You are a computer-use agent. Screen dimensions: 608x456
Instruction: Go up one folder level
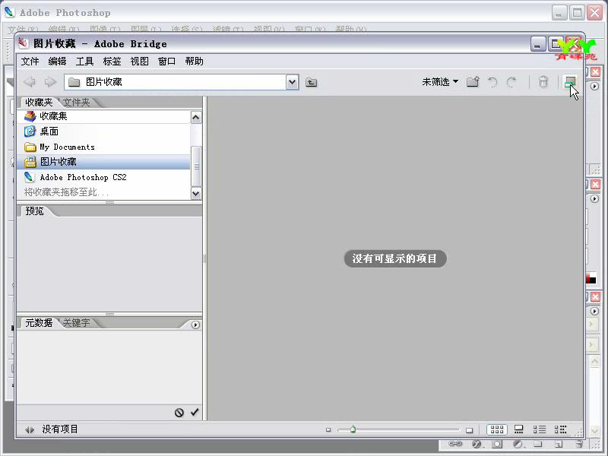311,82
